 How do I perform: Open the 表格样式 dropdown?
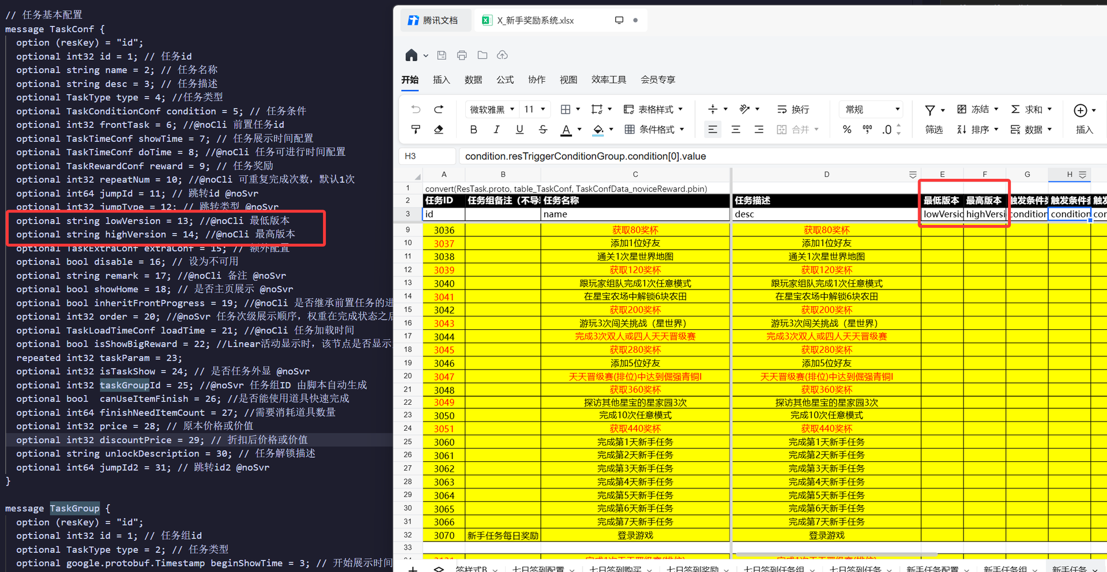654,110
